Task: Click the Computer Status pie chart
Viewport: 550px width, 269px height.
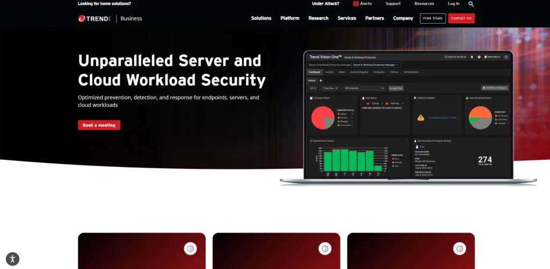Action: [x=323, y=118]
